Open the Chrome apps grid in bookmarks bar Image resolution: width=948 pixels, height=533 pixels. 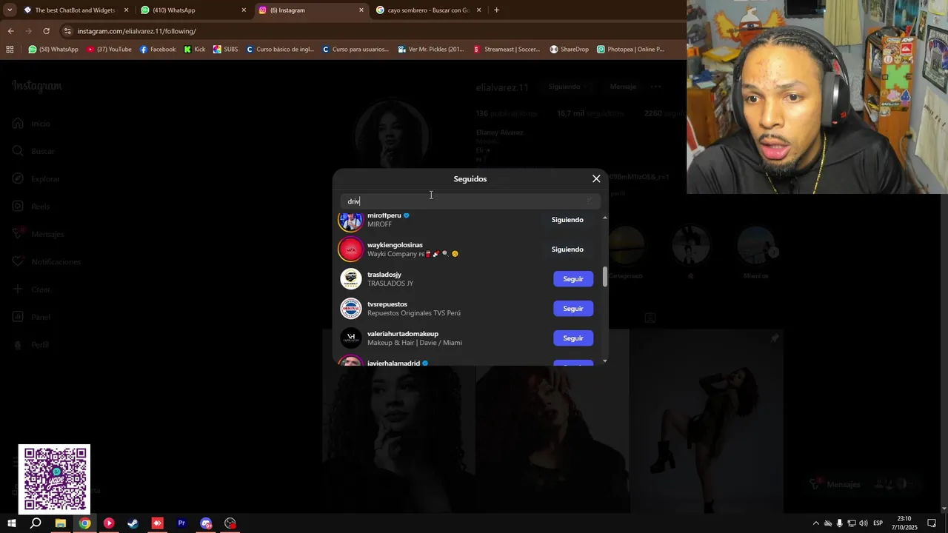tap(10, 50)
